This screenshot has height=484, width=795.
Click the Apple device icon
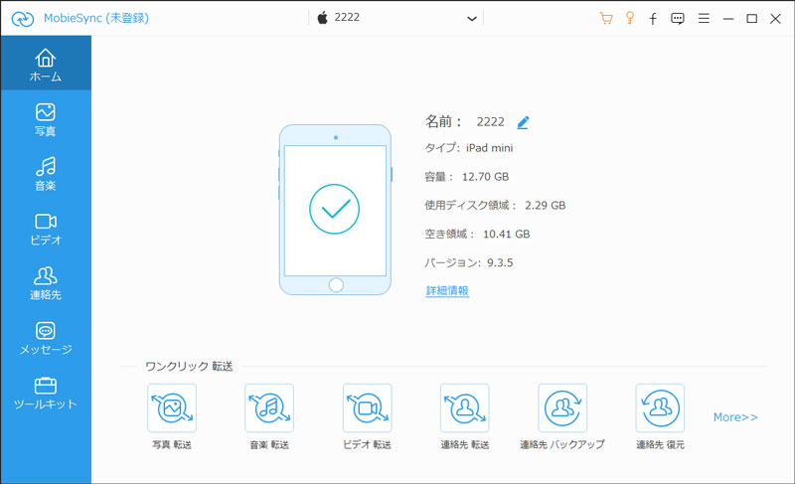(322, 18)
